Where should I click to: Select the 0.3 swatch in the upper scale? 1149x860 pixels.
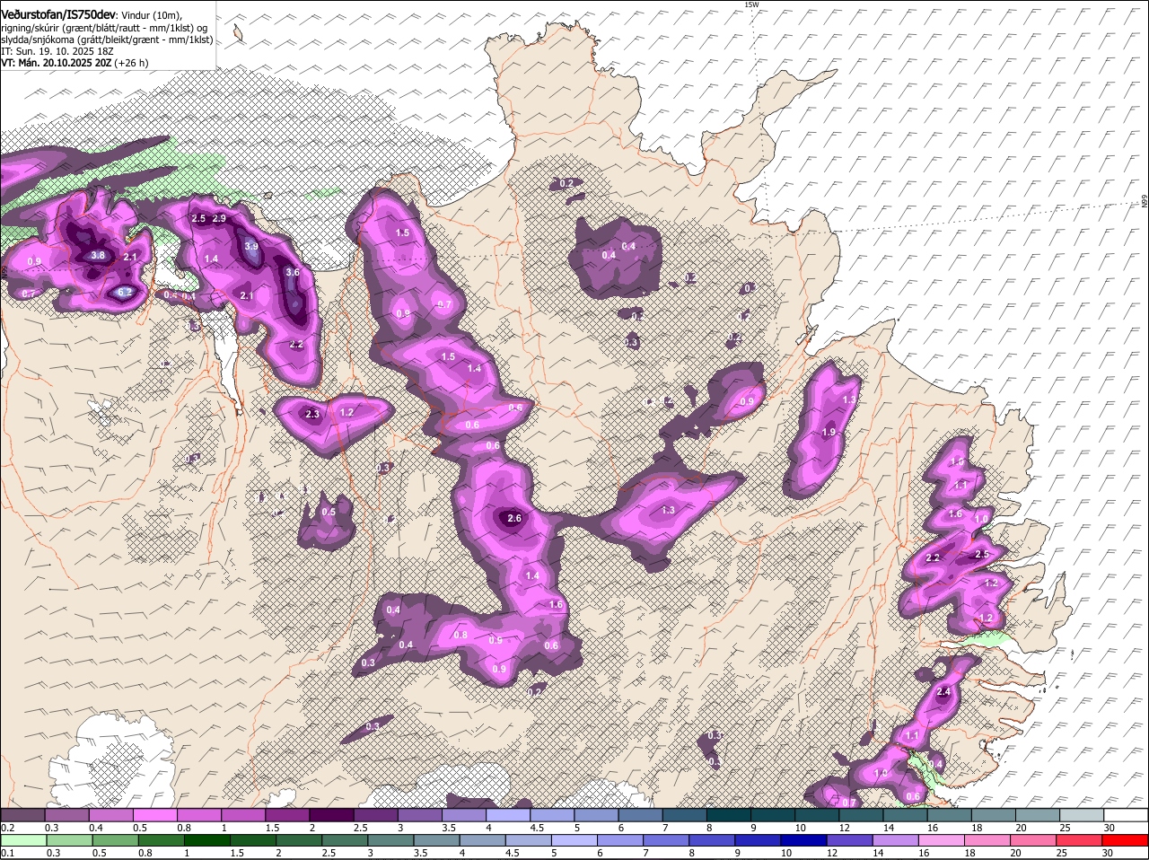coord(66,814)
